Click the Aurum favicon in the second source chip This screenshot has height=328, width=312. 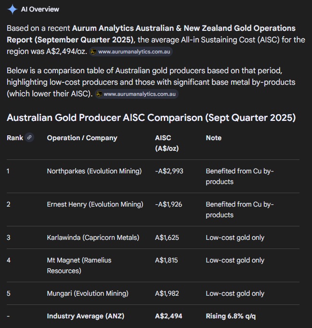pos(99,94)
